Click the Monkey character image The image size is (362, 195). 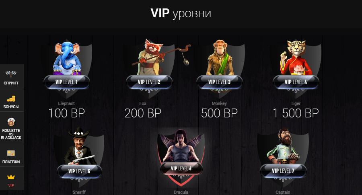coord(219,57)
